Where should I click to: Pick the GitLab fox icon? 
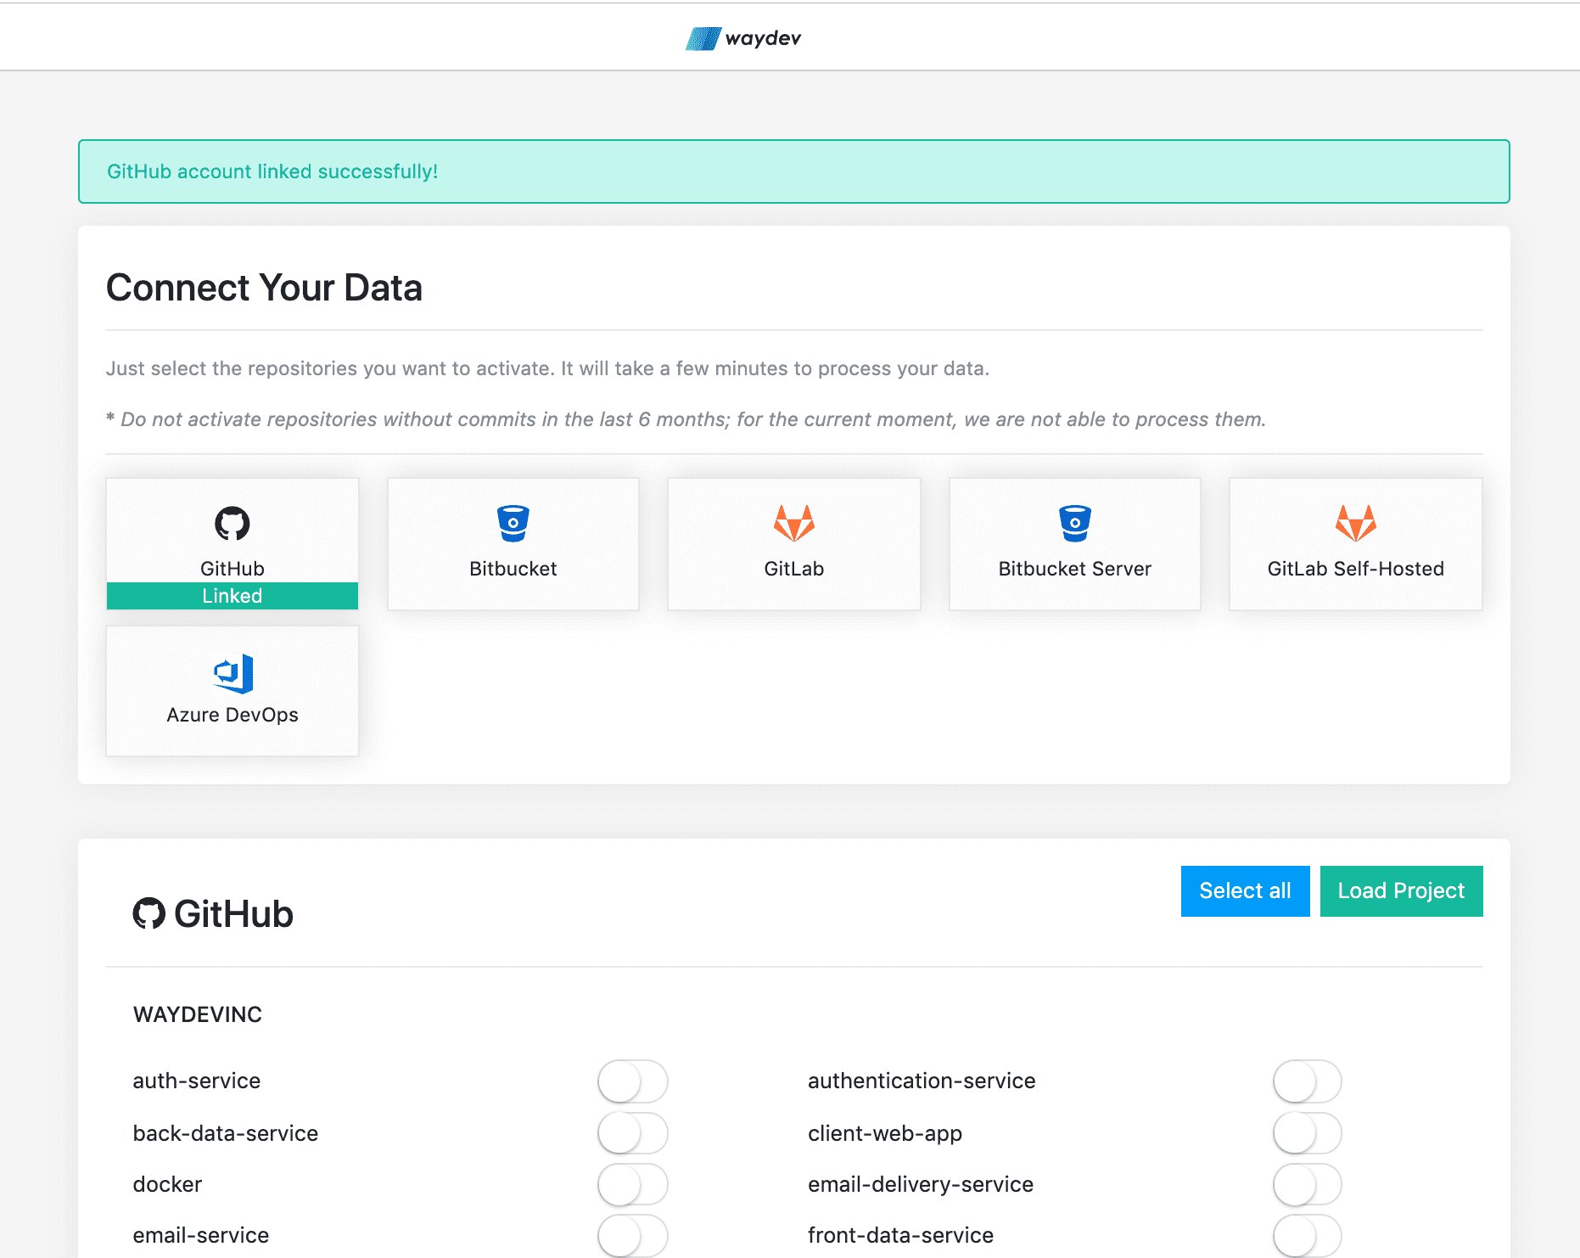pyautogui.click(x=794, y=523)
